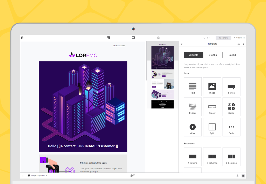The height and width of the screenshot is (184, 266).
Task: Click the undo arrow icon
Action: click(x=204, y=38)
